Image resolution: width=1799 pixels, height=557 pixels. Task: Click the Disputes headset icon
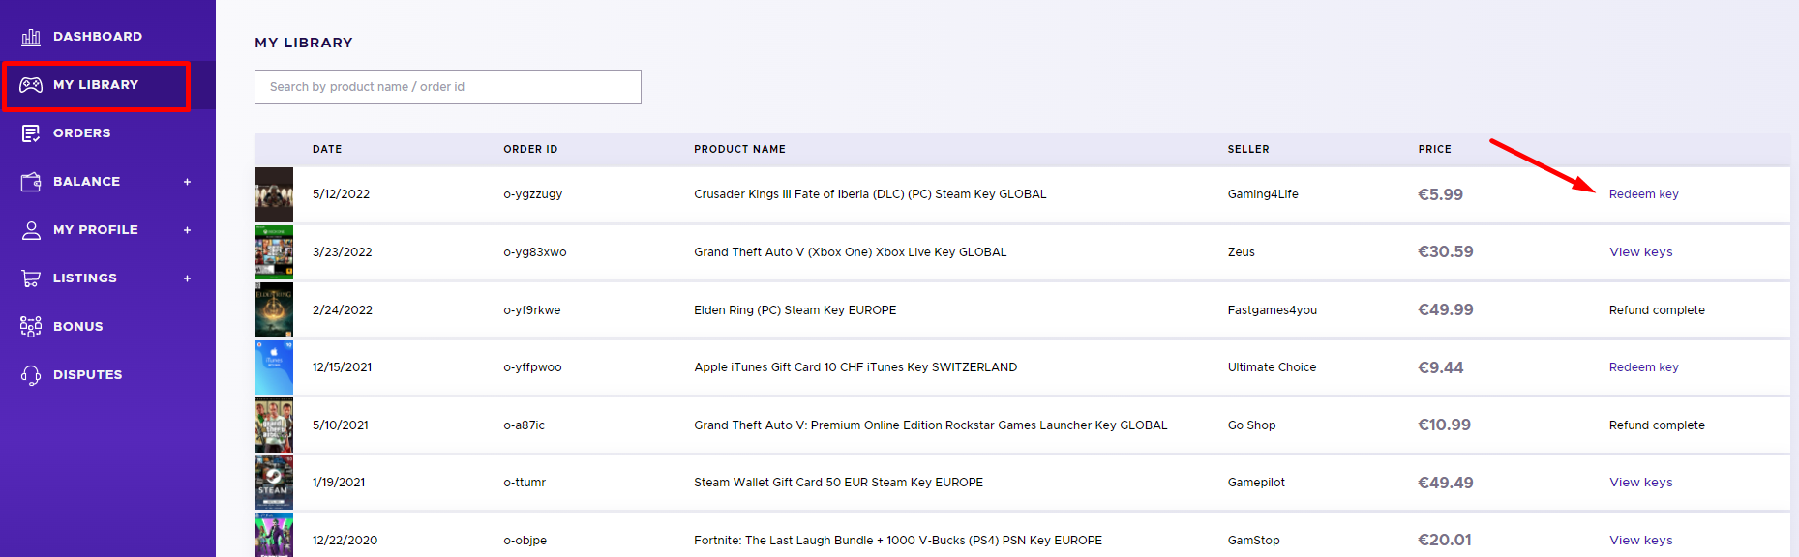tap(31, 375)
